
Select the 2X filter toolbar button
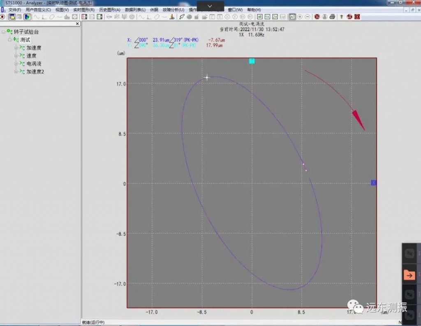coord(275,17)
